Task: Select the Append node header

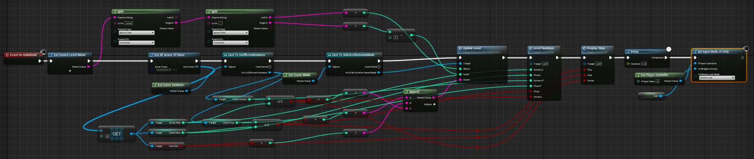Action: tap(420, 91)
